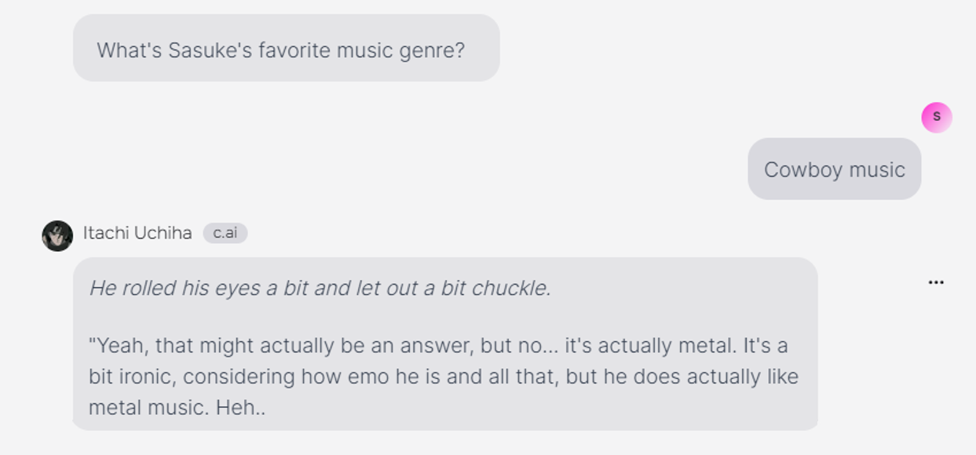976x455 pixels.
Task: Click the paragraph starting with "Yeah, that might"
Action: pyautogui.click(x=444, y=377)
